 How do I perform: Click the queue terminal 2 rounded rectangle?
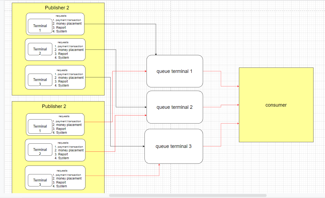tap(174, 107)
